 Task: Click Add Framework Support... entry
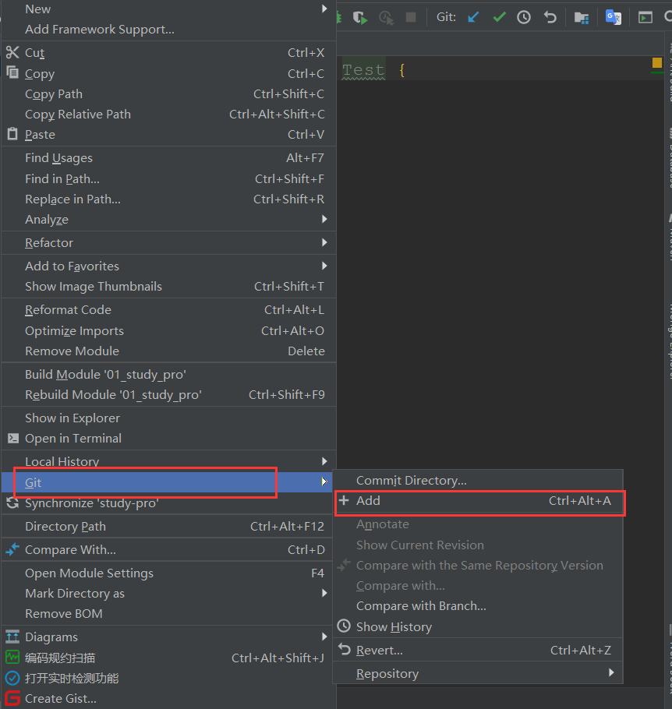[169, 30]
